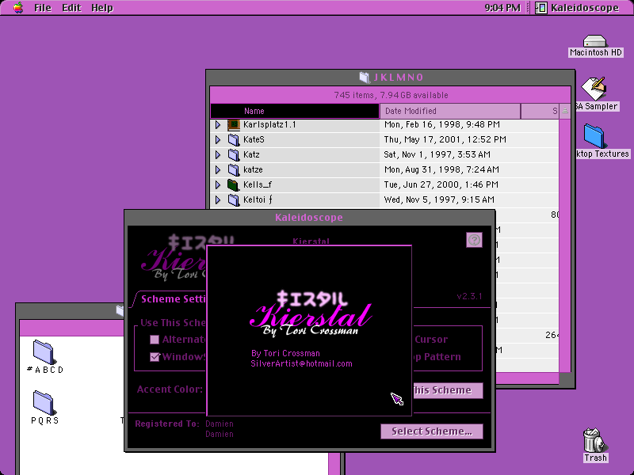
Task: Click the "Accent Color:" label
Action: pyautogui.click(x=170, y=389)
